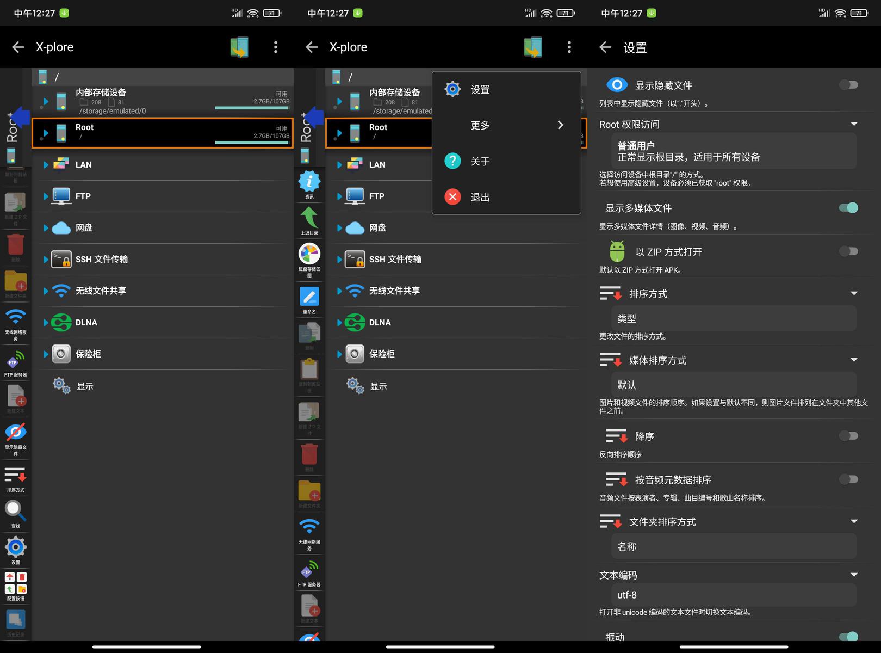Go back from the 设置 screen
The width and height of the screenshot is (881, 653).
[x=605, y=47]
